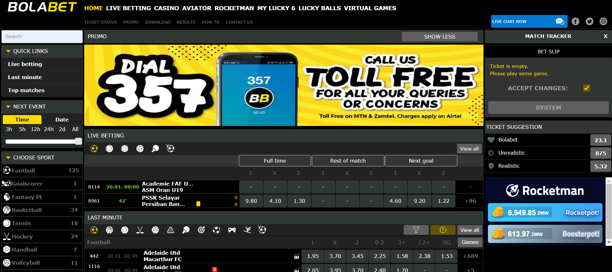The height and width of the screenshot is (272, 612).
Task: Click the Show Less promo button
Action: [x=439, y=37]
